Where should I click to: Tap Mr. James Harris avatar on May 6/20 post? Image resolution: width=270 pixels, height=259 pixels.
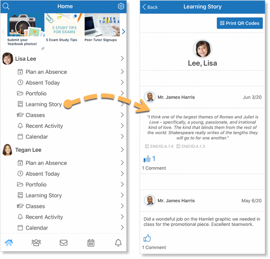150,200
